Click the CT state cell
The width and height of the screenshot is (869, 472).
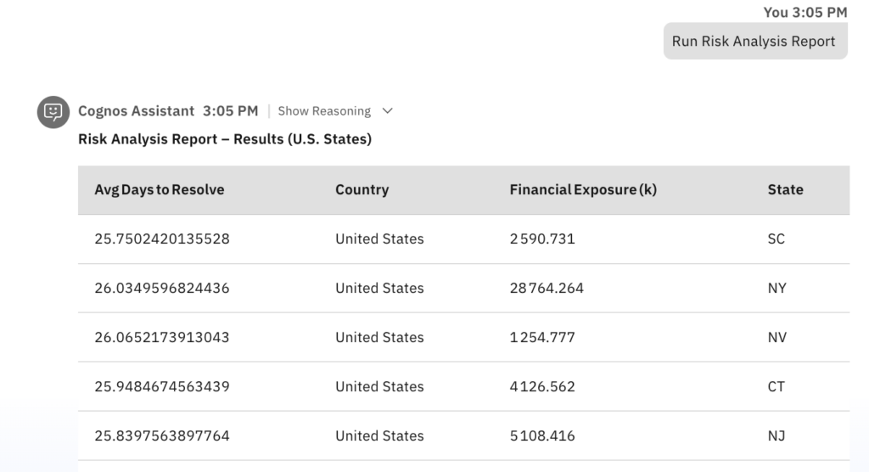point(776,387)
